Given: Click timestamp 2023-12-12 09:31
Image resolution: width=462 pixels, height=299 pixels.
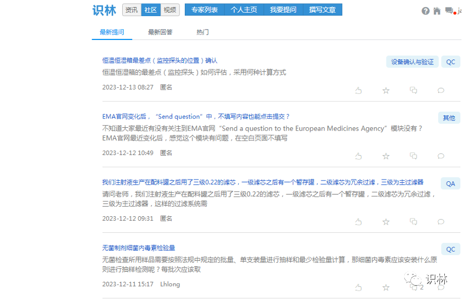Looking at the screenshot, I should [128, 219].
